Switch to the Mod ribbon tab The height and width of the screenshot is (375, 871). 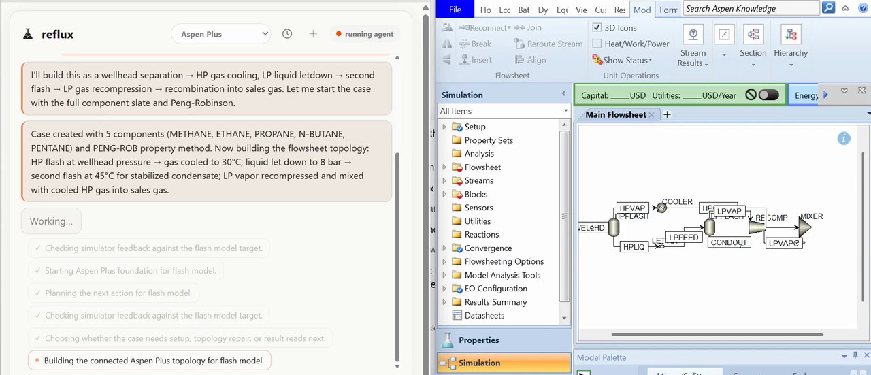[642, 10]
